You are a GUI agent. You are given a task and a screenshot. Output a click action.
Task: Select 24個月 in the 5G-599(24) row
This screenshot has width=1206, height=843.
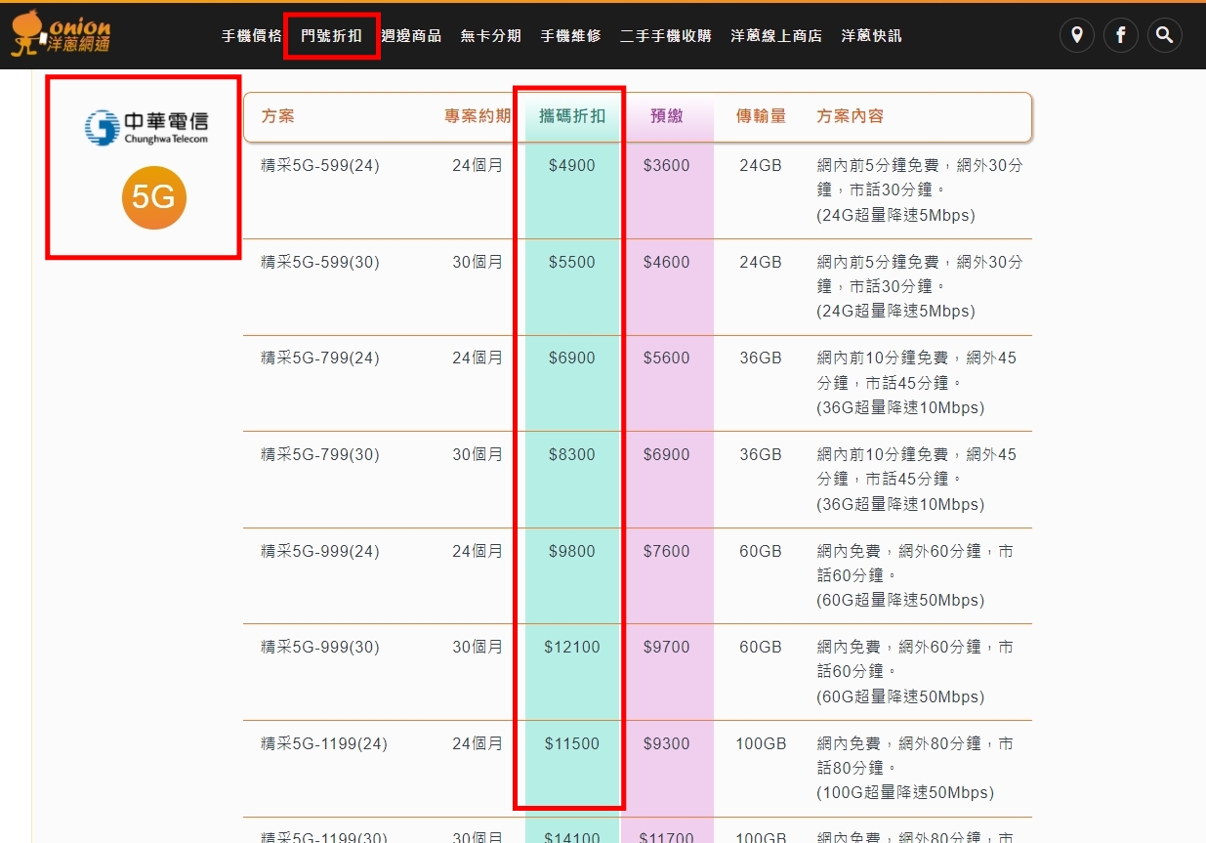[478, 166]
